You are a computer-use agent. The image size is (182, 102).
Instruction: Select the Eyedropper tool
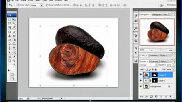point(14,57)
